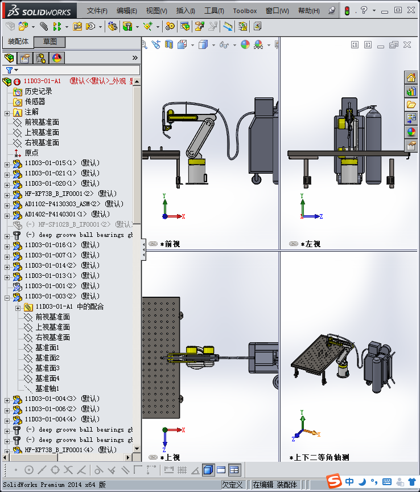Image resolution: width=420 pixels, height=492 pixels.
Task: Open the View Orientation dropdown arrow
Action: pyautogui.click(x=192, y=45)
